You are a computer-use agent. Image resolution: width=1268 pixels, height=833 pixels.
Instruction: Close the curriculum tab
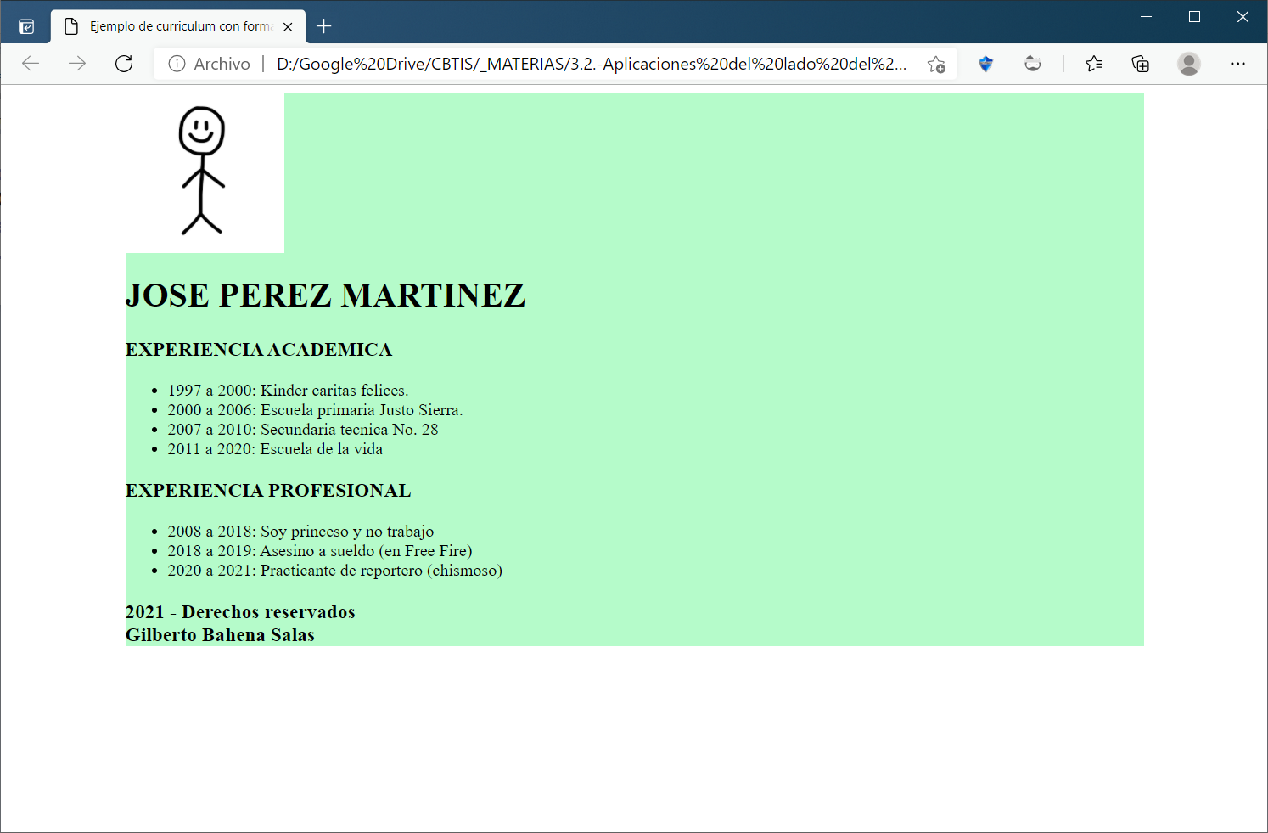pyautogui.click(x=288, y=25)
